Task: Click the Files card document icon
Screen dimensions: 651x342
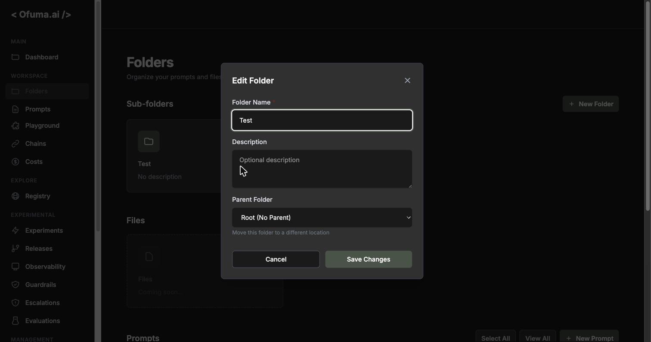Action: pos(149,257)
